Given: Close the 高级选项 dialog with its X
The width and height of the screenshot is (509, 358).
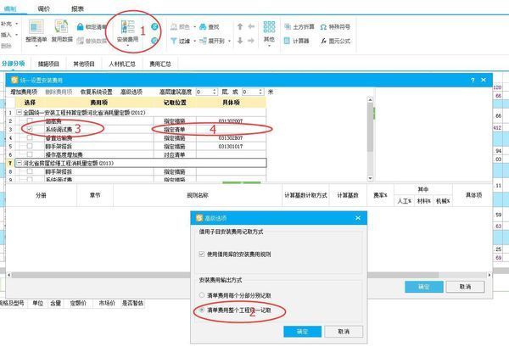Looking at the screenshot, I should tap(358, 218).
